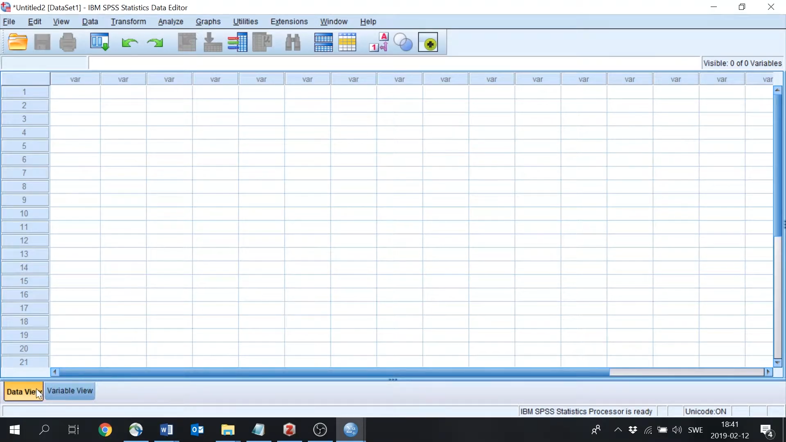Viewport: 786px width, 442px height.
Task: Click the Run descriptive statistics icon
Action: tap(262, 42)
